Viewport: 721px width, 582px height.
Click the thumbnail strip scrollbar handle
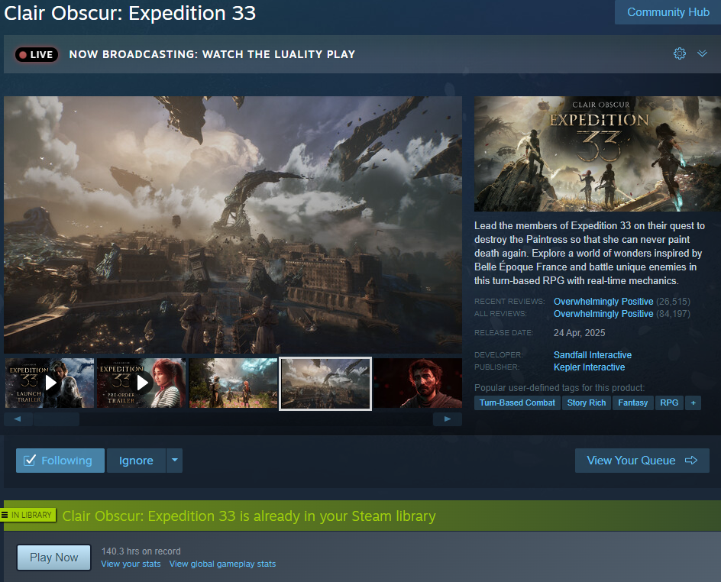[x=56, y=419]
